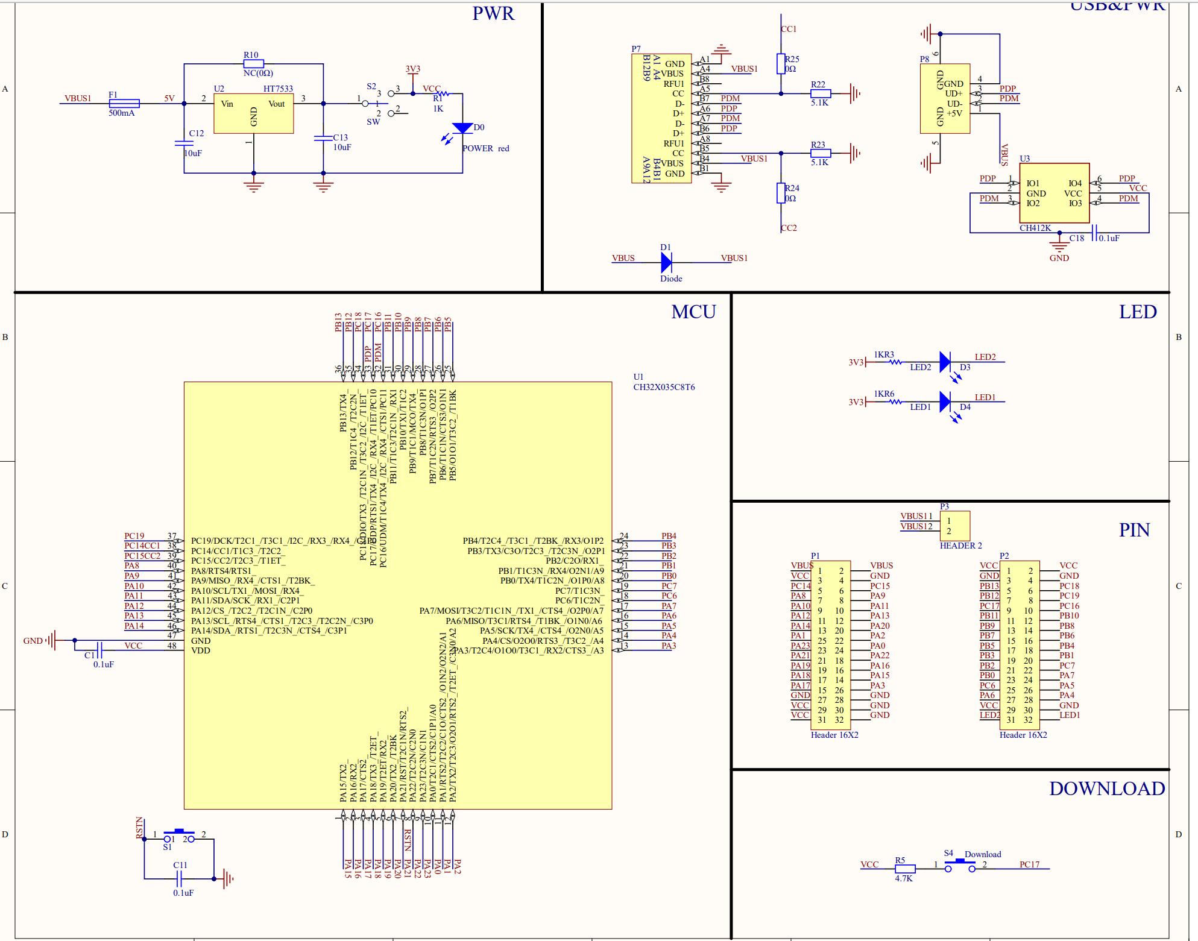Select the P2 Header 16X2 body

(1020, 645)
